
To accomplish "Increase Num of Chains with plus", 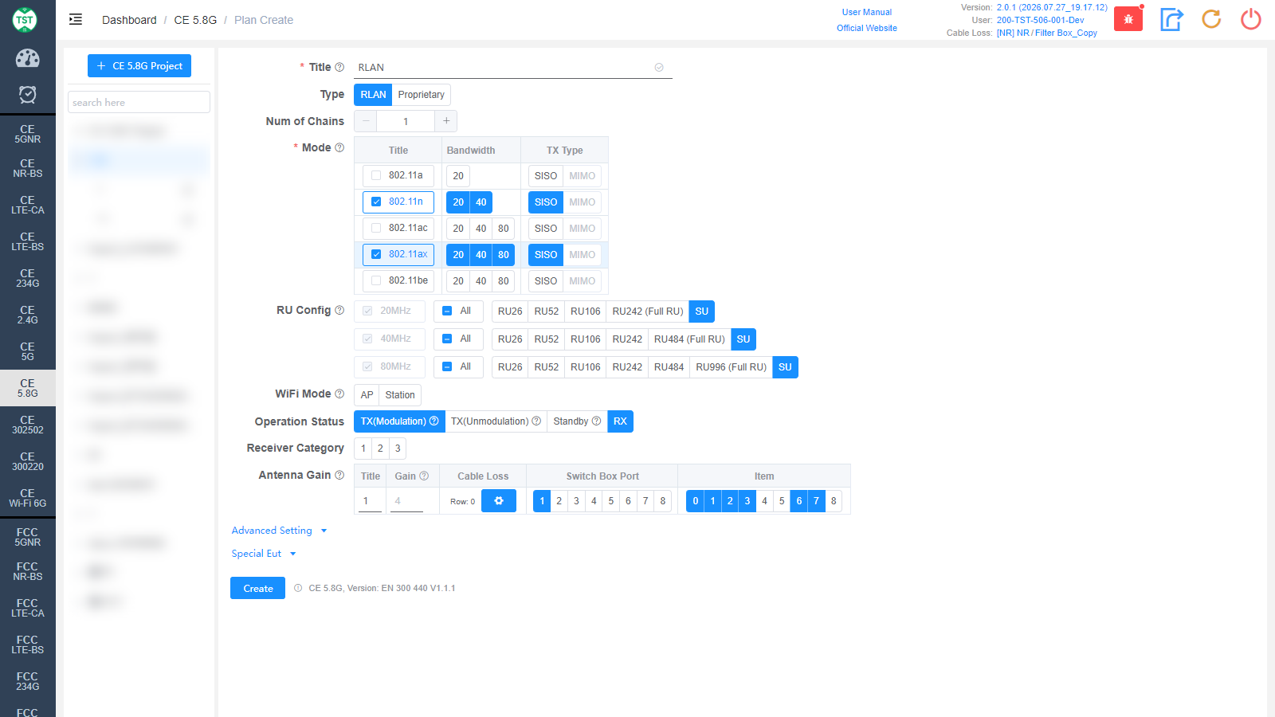I will (446, 121).
